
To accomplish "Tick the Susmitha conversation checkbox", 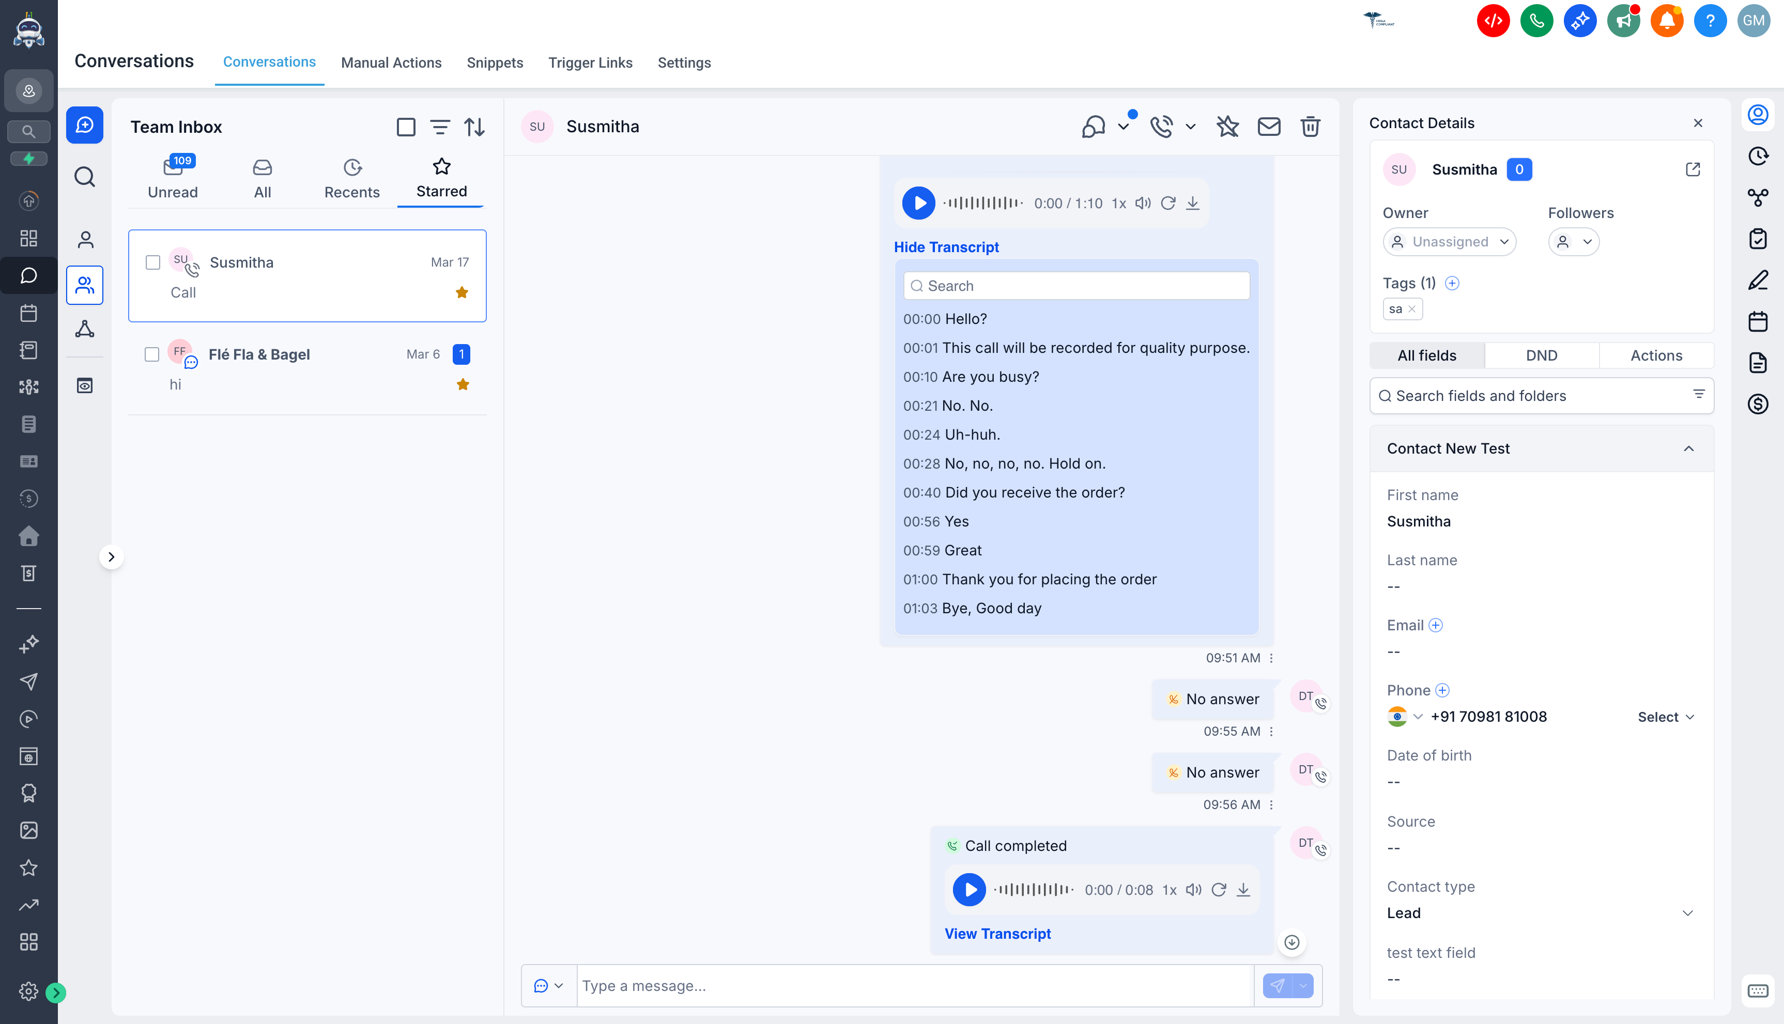I will tap(152, 262).
